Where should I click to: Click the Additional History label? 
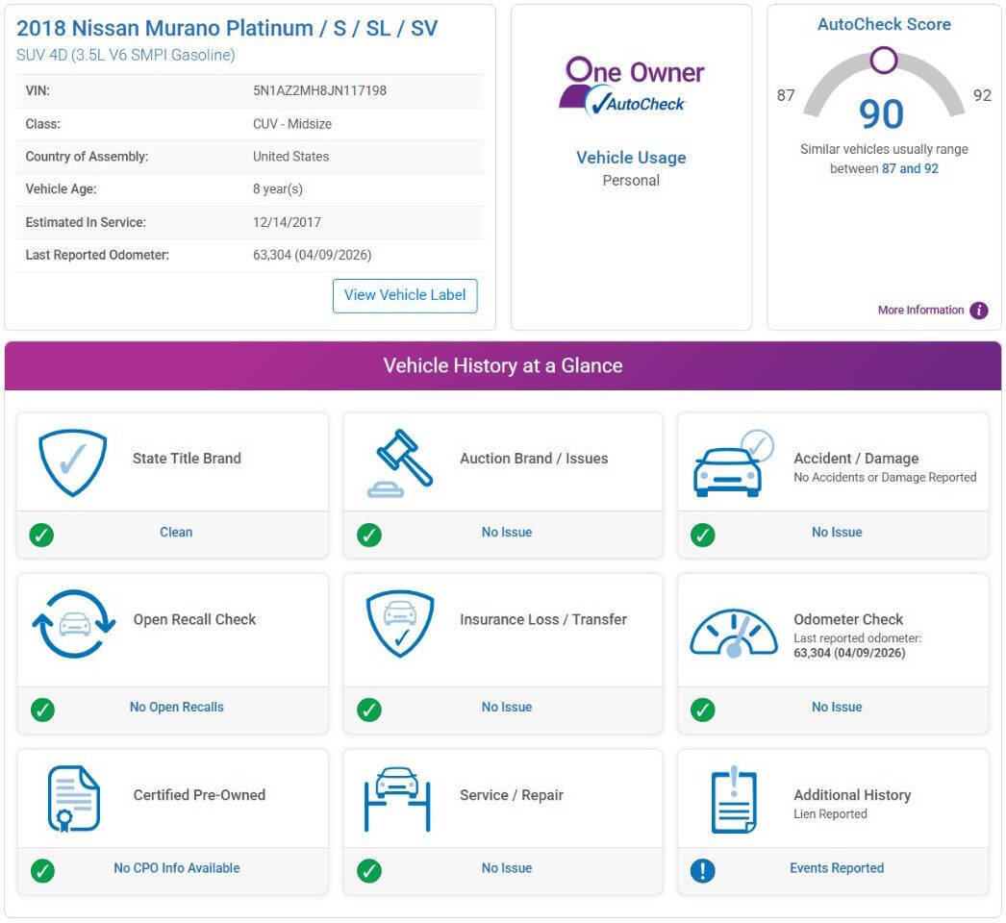852,795
